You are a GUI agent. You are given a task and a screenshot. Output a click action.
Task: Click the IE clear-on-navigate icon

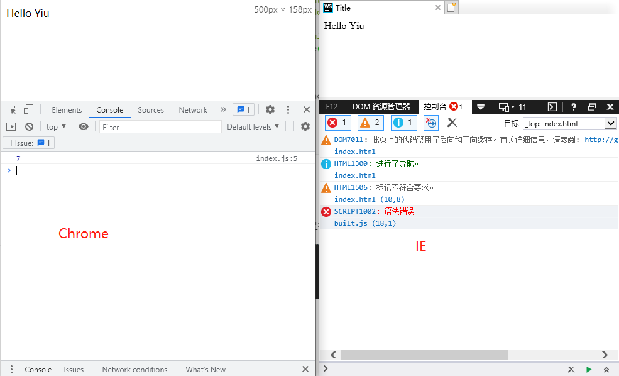[431, 123]
